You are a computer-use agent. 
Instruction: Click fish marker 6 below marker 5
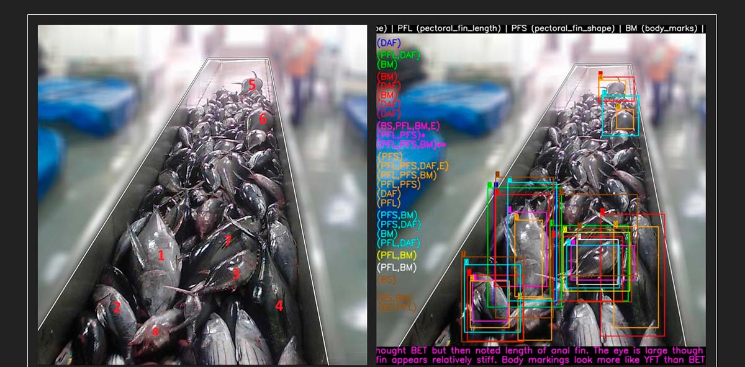pyautogui.click(x=262, y=118)
